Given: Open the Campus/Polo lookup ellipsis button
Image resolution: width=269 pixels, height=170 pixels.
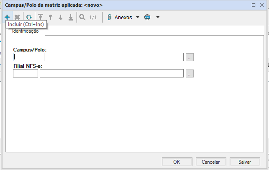Looking at the screenshot, I should click(x=190, y=57).
